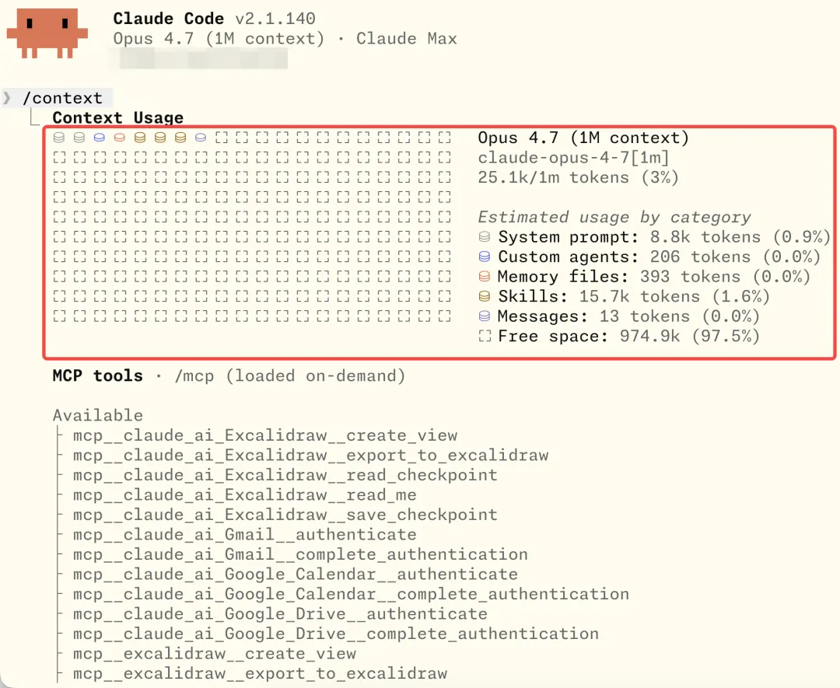840x688 pixels.
Task: Click the Skills yellow token icon
Action: pos(485,296)
